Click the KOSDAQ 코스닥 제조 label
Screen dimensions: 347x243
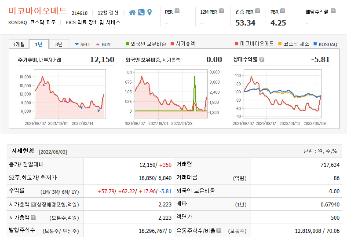[32, 22]
